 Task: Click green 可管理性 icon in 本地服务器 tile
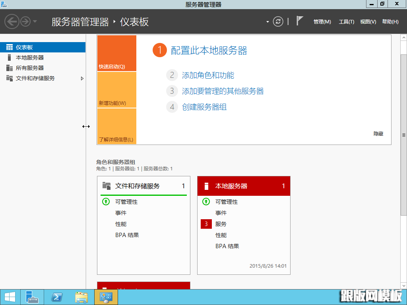point(206,201)
